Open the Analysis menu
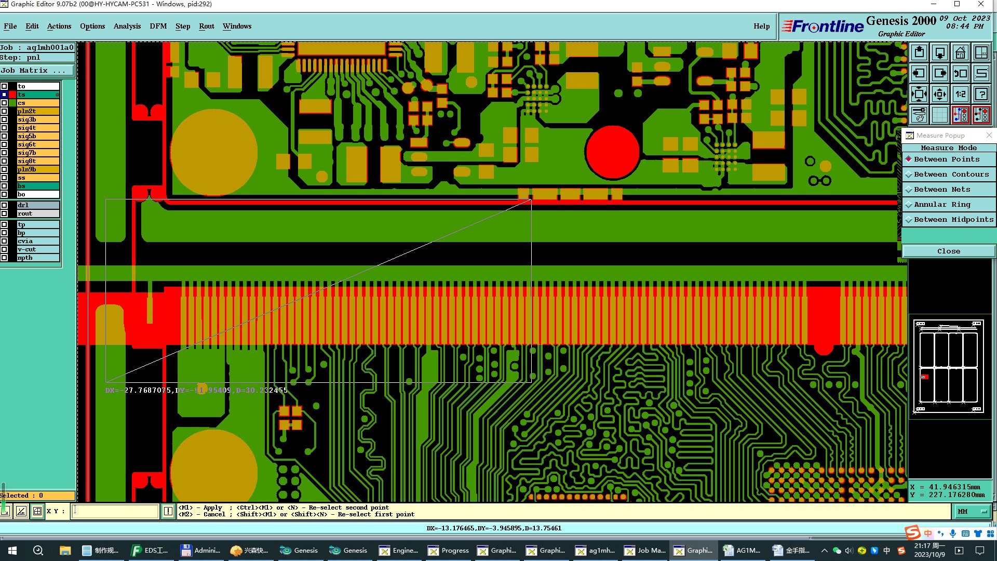997x561 pixels. point(127,26)
